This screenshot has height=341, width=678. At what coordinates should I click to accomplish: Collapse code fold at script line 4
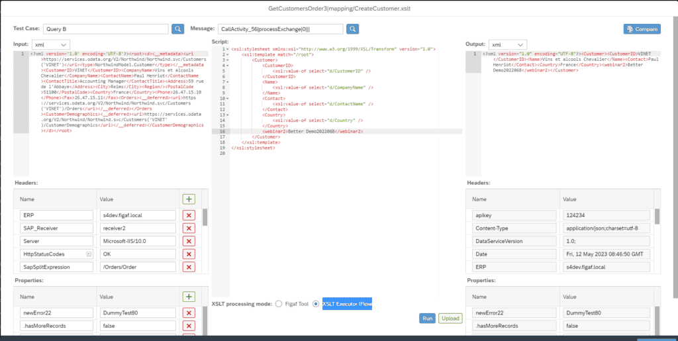[x=226, y=66]
